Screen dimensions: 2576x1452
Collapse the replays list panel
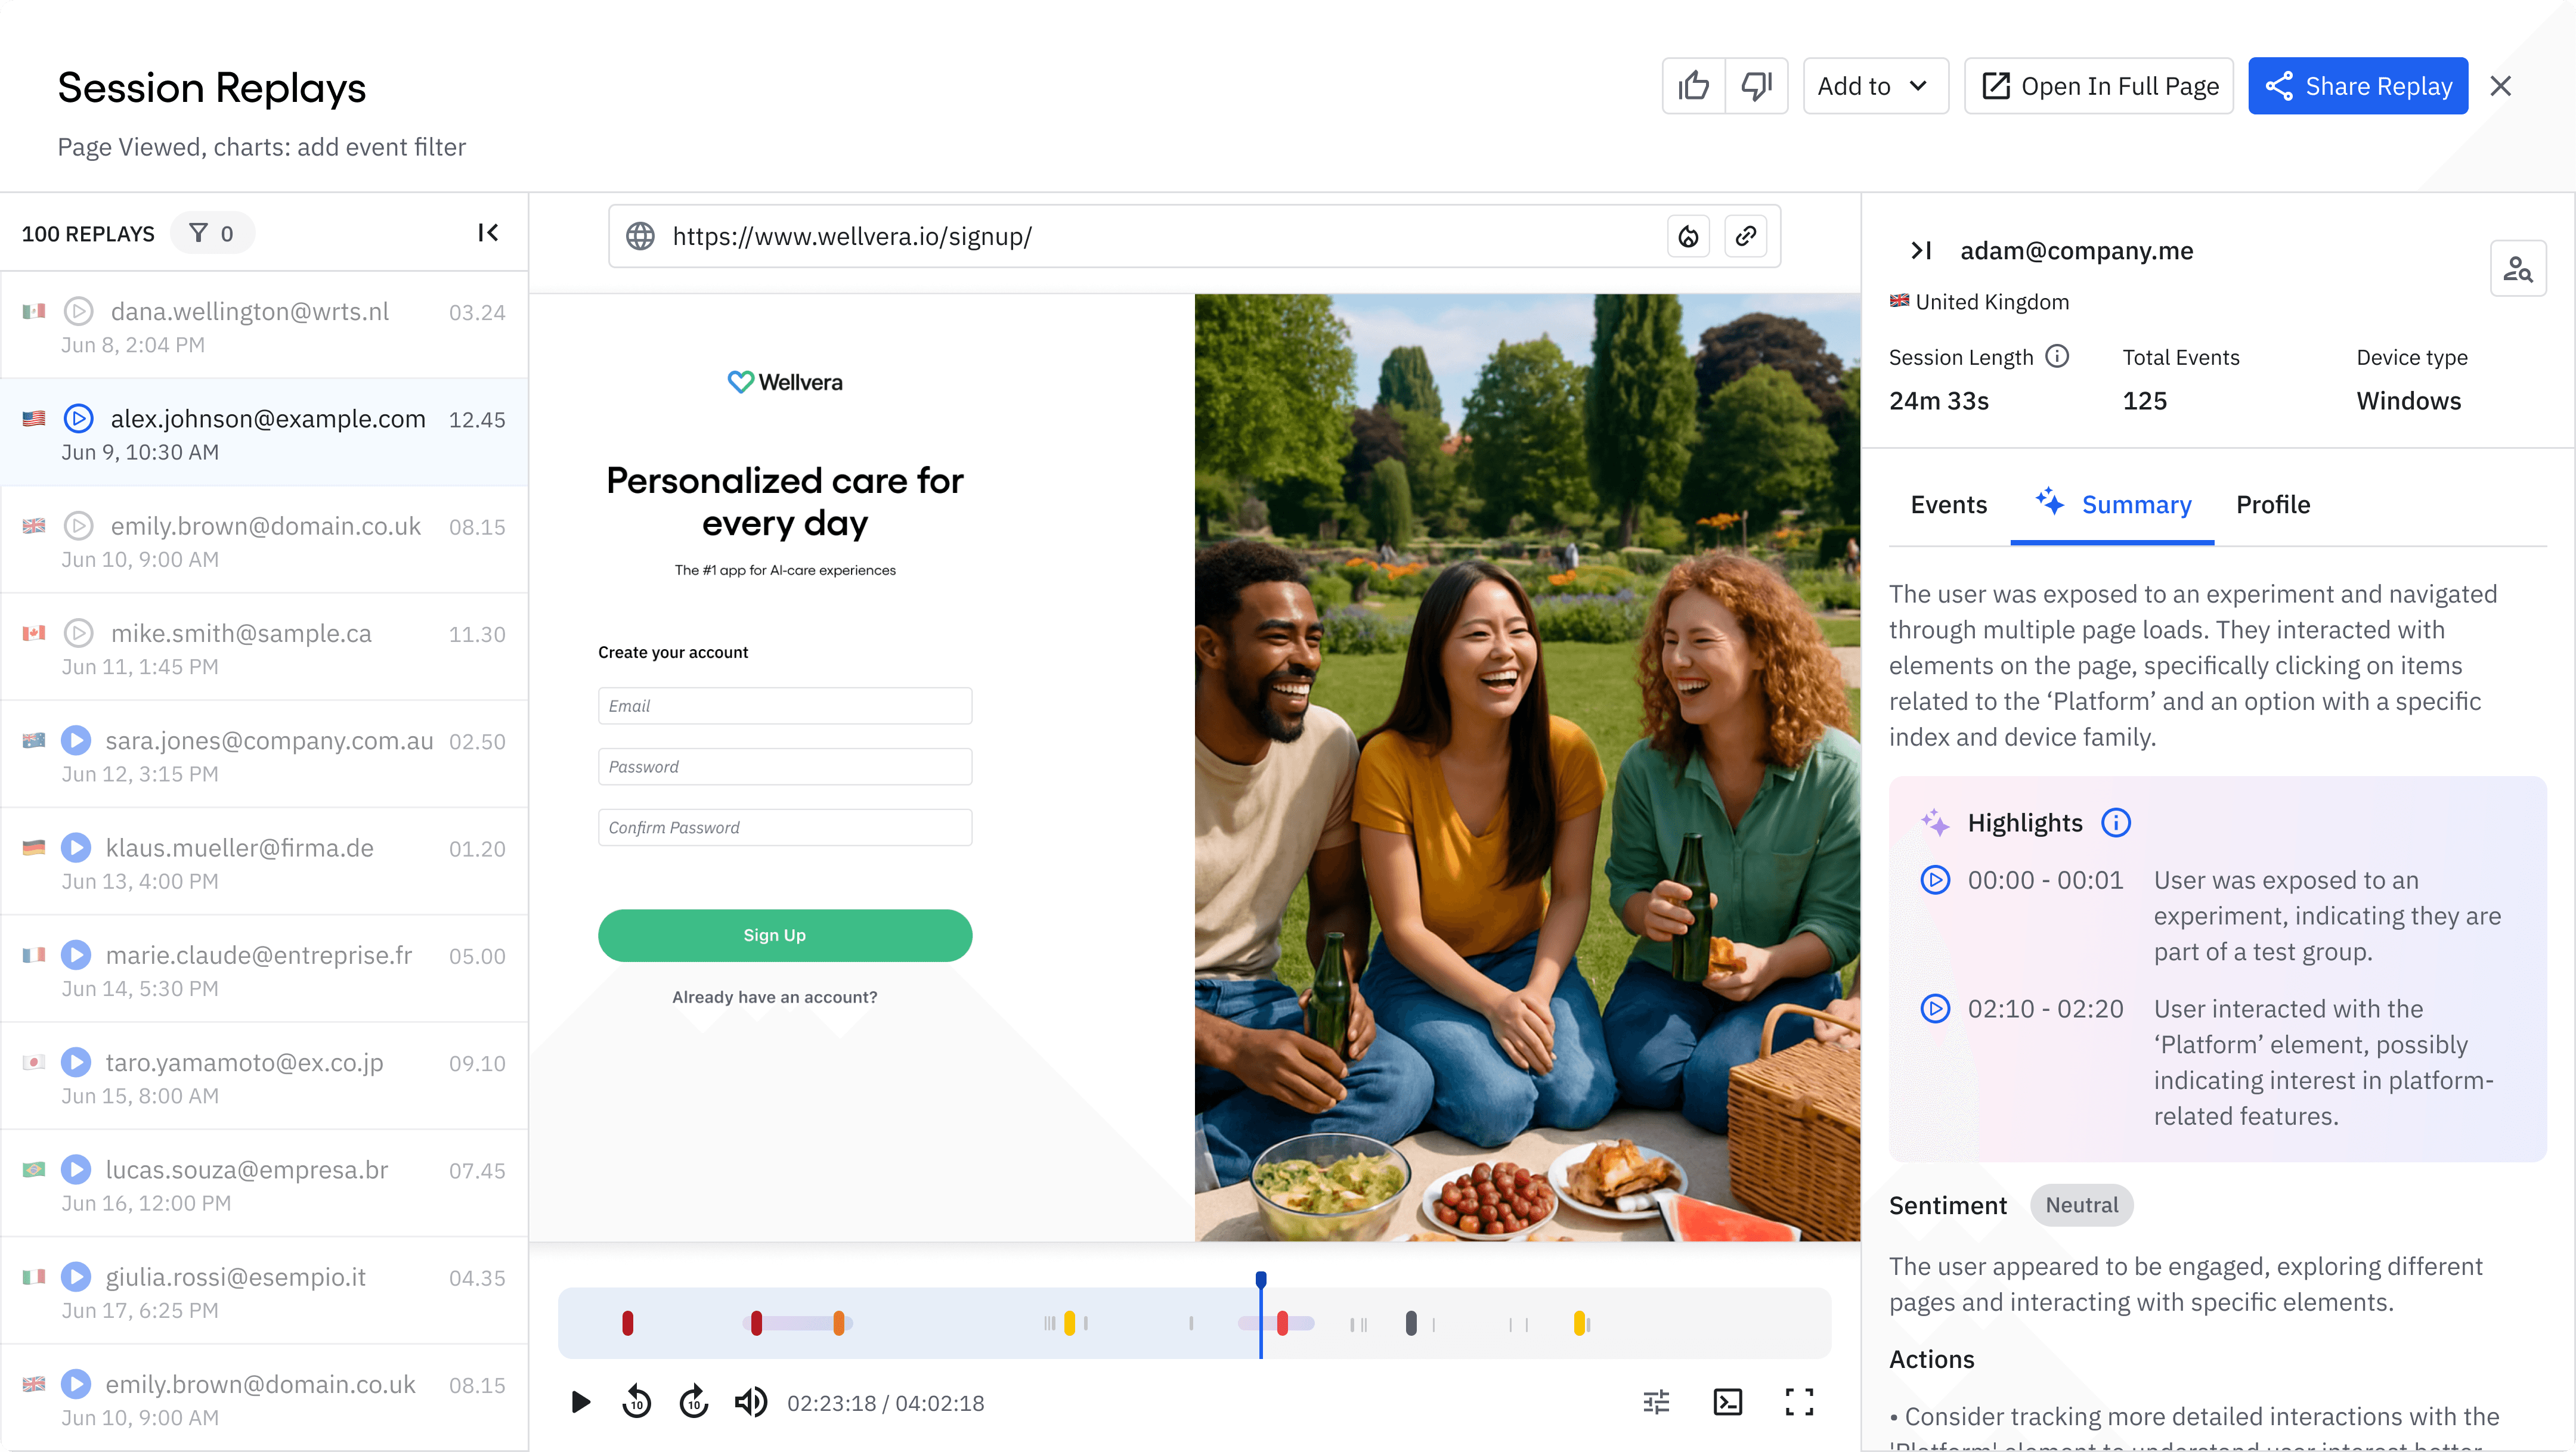pos(488,233)
